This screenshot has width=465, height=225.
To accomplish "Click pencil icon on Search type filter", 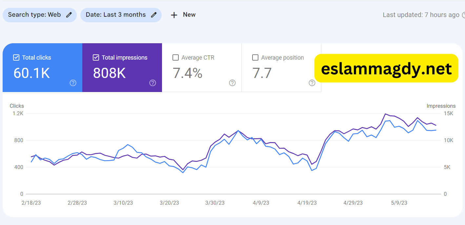I will 69,15.
